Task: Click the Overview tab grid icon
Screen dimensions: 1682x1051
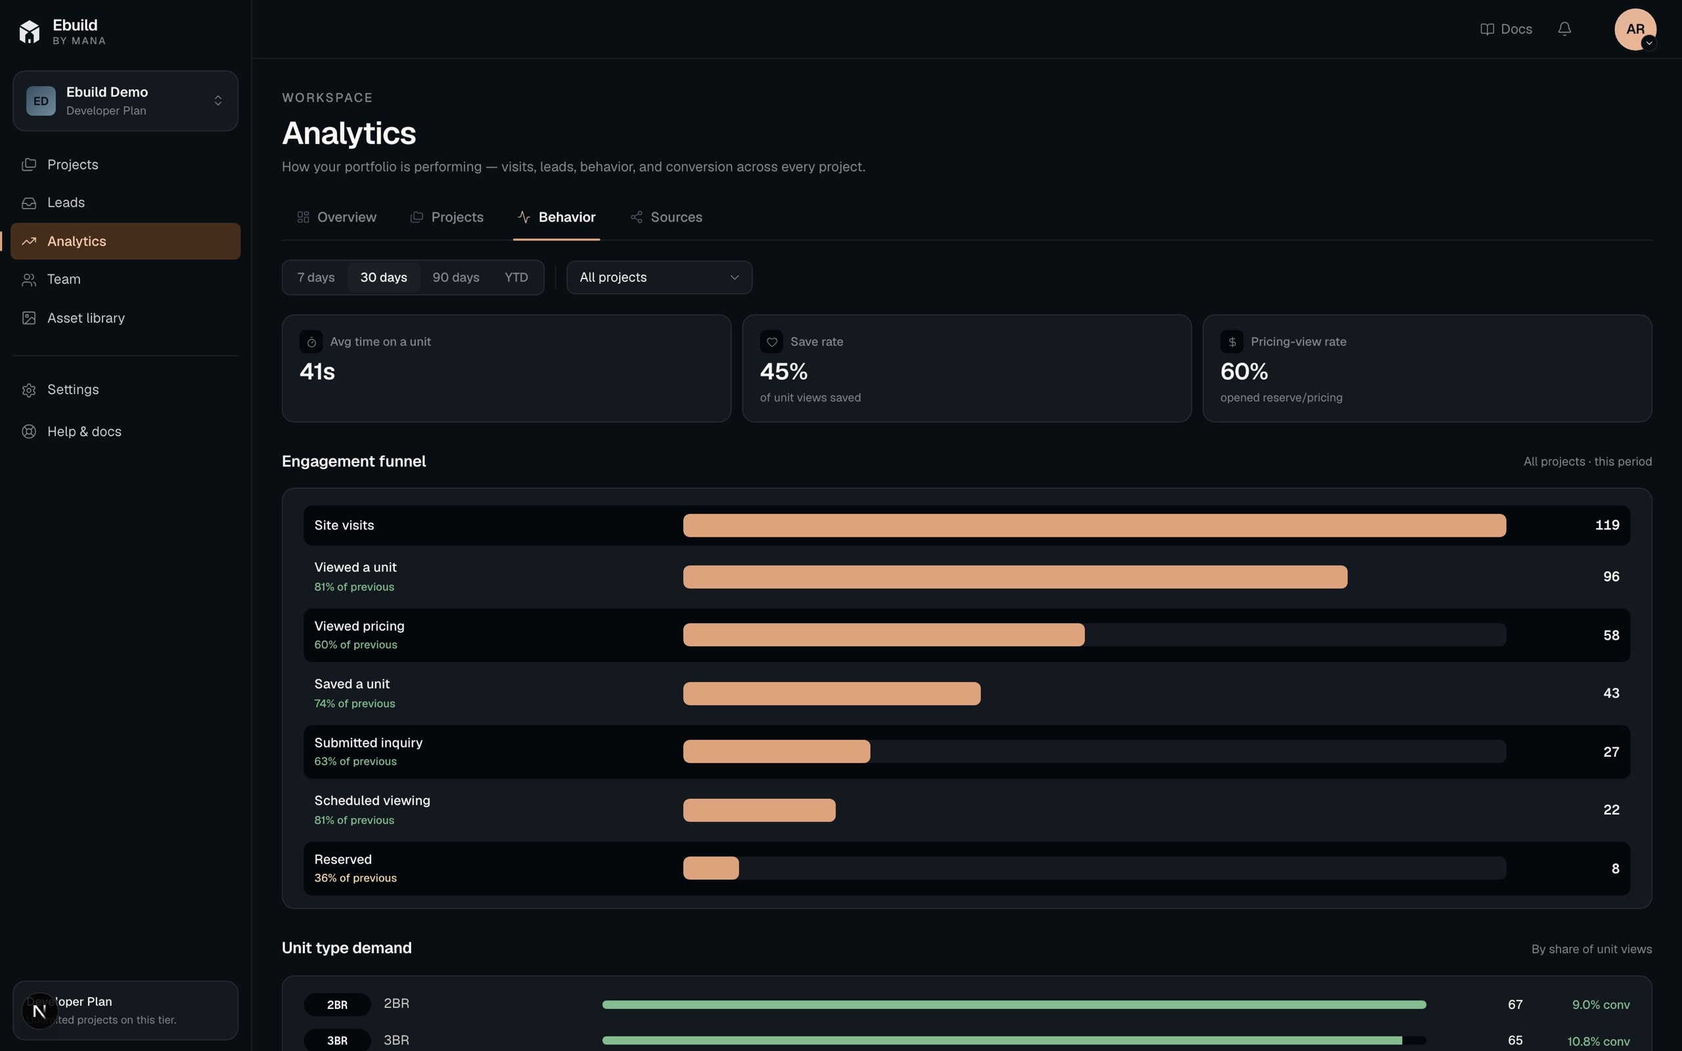Action: [x=303, y=217]
